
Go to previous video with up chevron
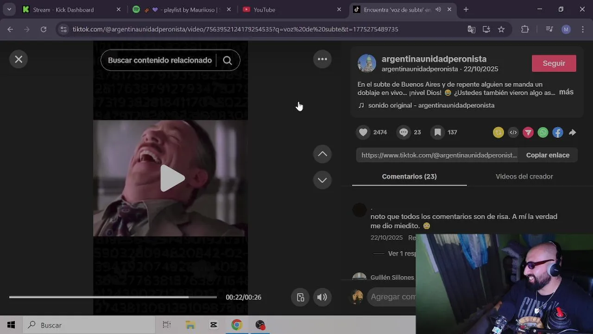(x=322, y=154)
